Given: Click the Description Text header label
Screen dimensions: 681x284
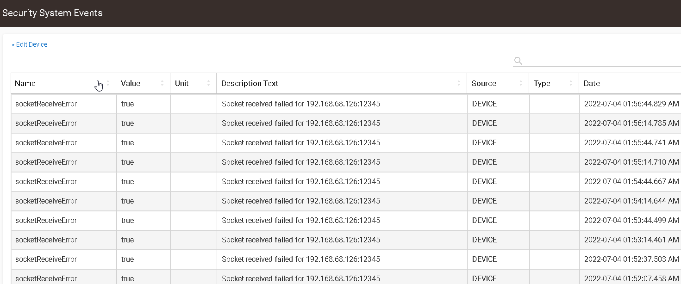Looking at the screenshot, I should coord(250,84).
